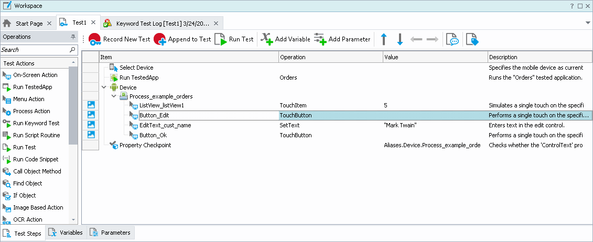Image resolution: width=593 pixels, height=242 pixels.
Task: Click the Append to Test icon
Action: (x=160, y=39)
